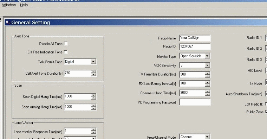Increase Scan Analog Hang Time value

point(93,106)
